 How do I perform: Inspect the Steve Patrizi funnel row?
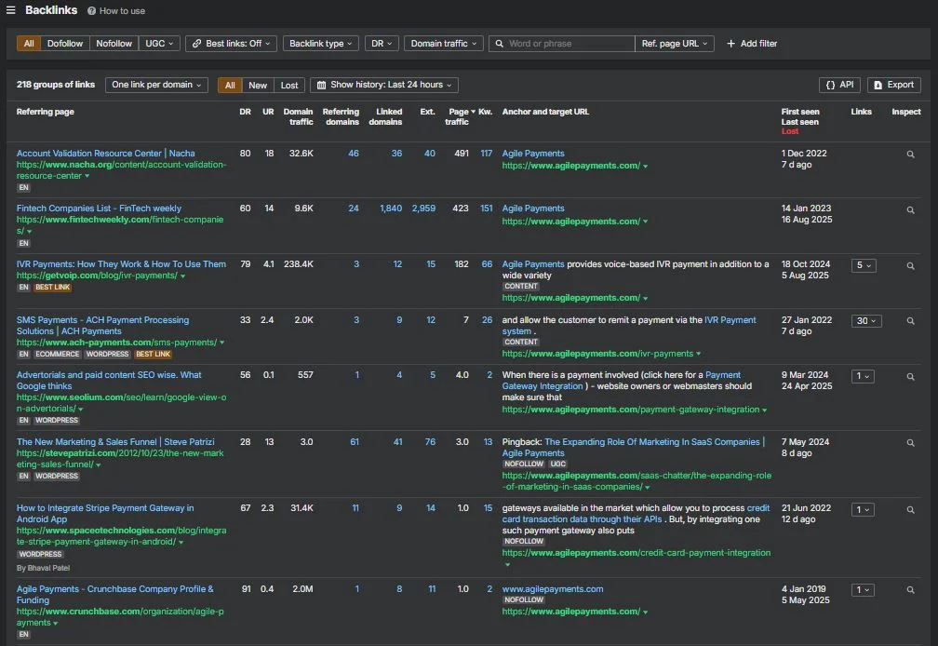pos(910,443)
